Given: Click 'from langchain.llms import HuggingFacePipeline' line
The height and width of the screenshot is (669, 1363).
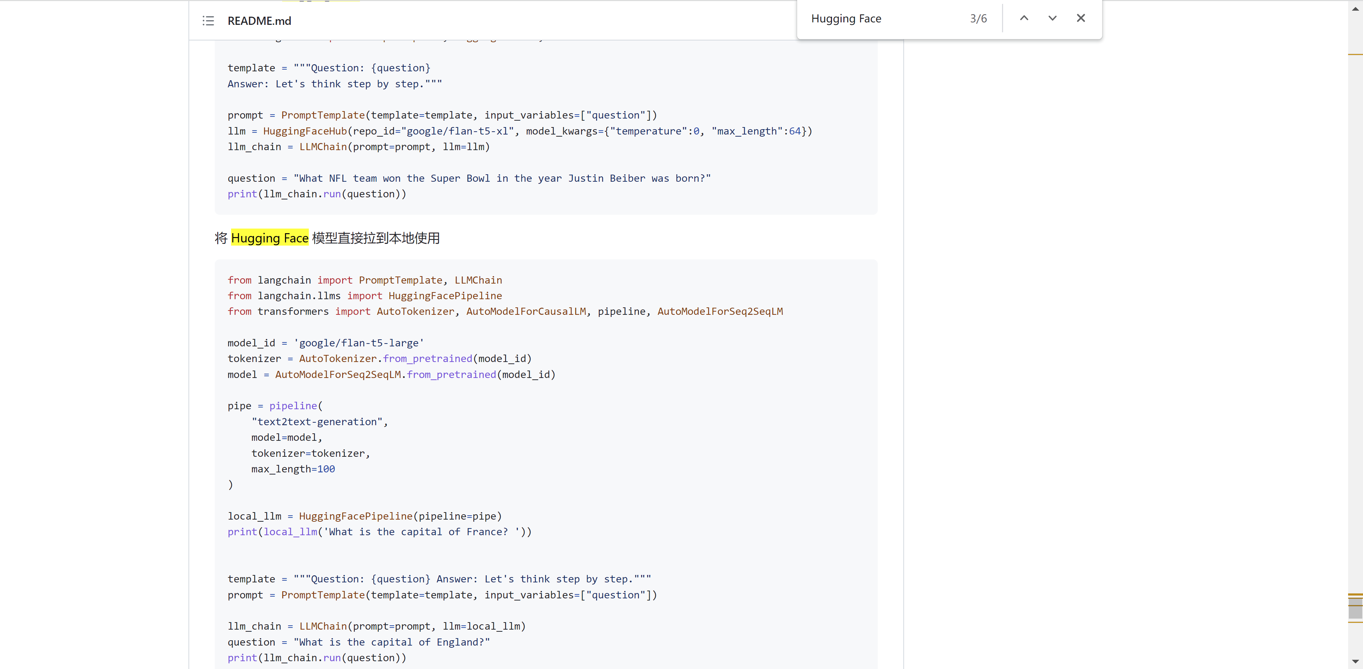Looking at the screenshot, I should pos(365,296).
